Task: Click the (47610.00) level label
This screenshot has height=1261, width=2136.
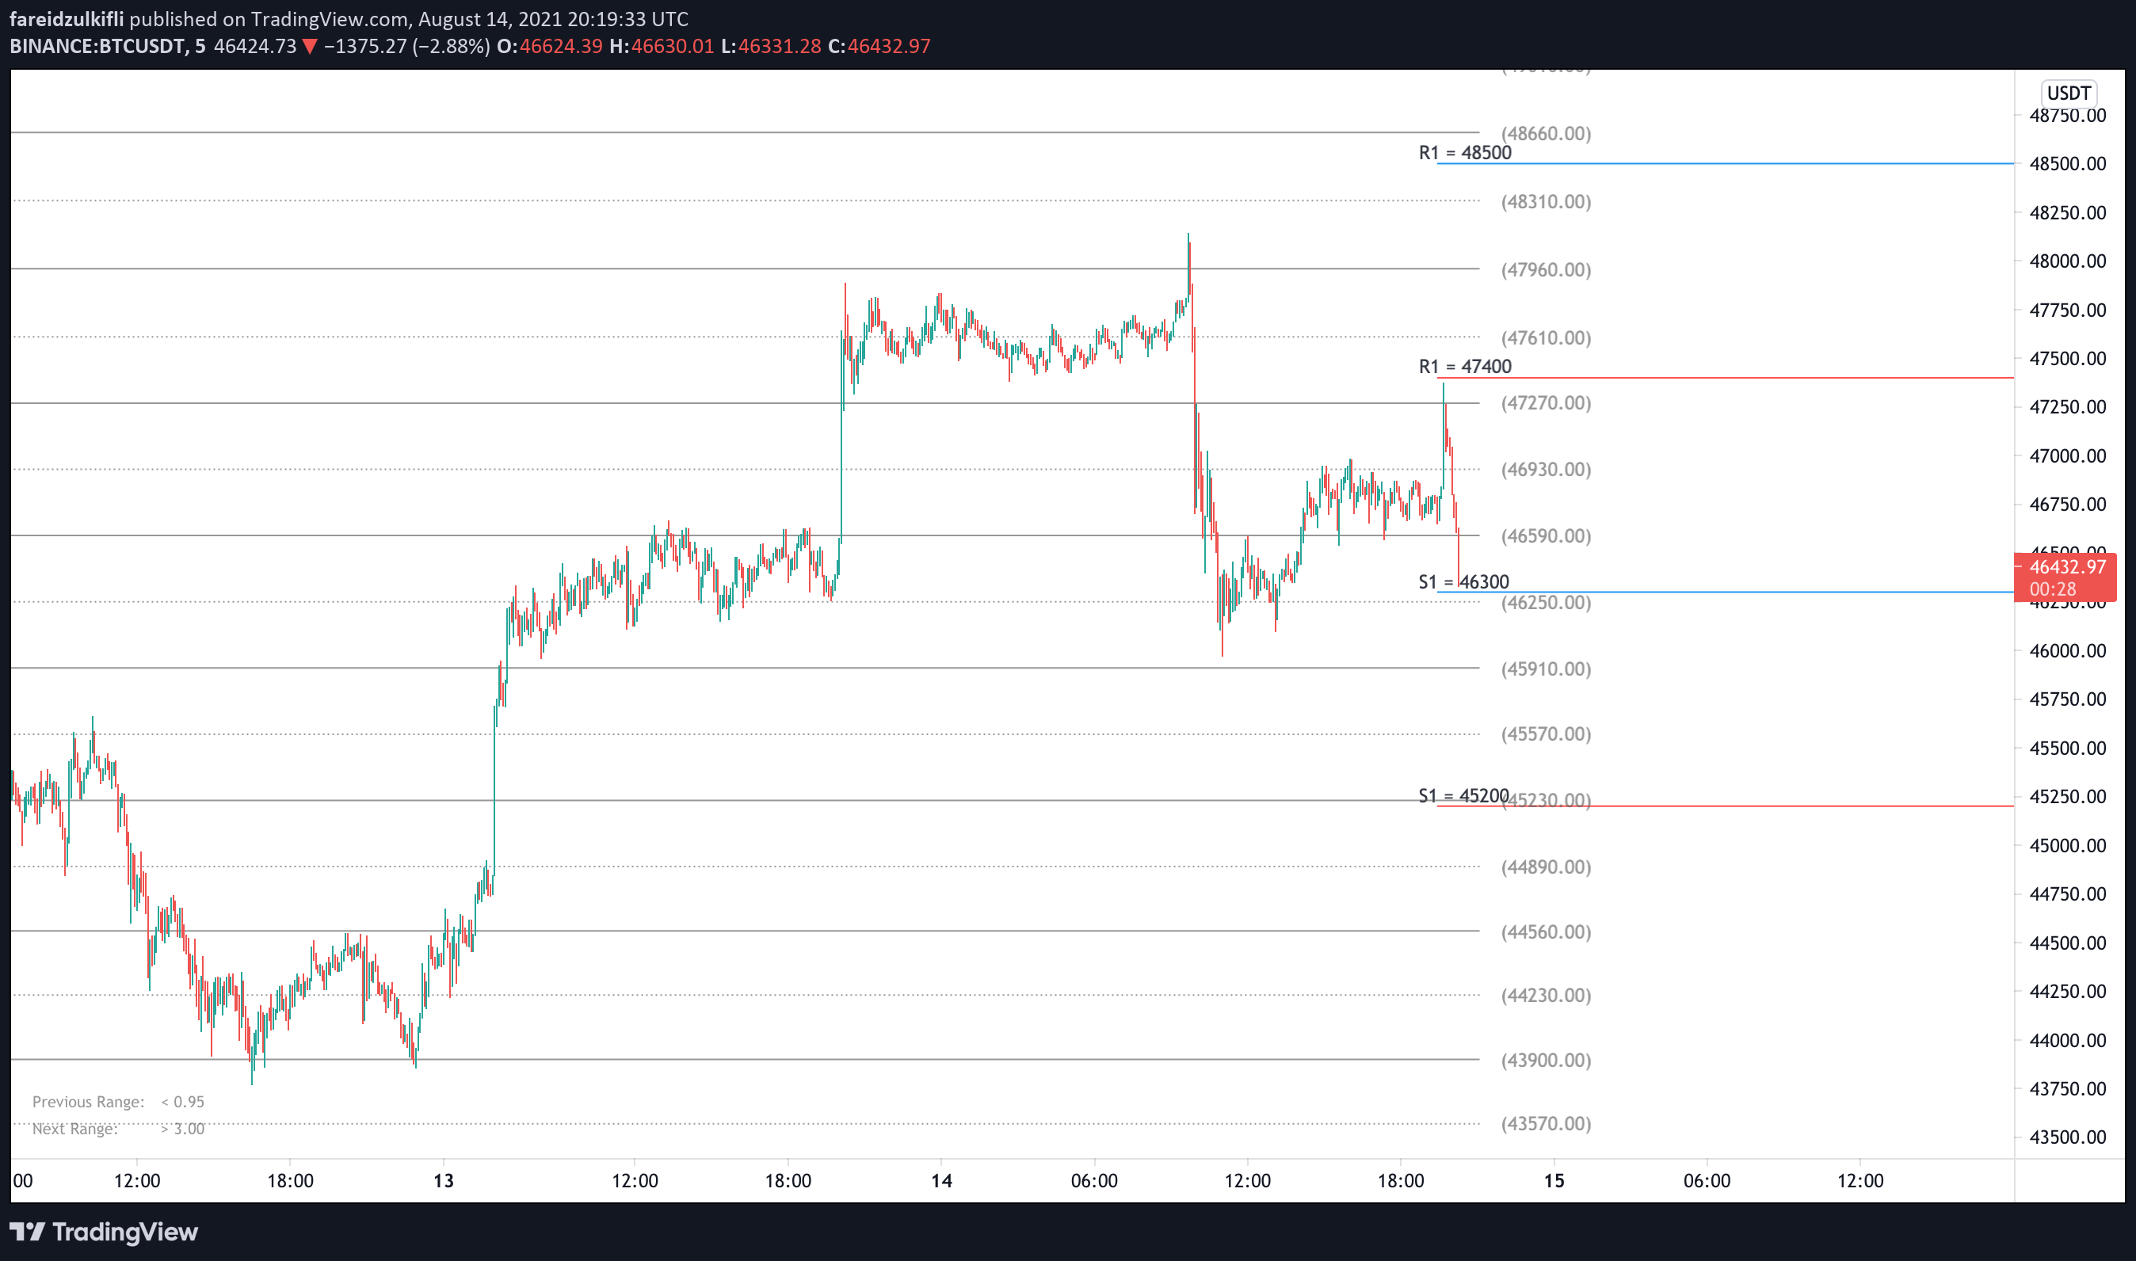Action: pyautogui.click(x=1545, y=337)
